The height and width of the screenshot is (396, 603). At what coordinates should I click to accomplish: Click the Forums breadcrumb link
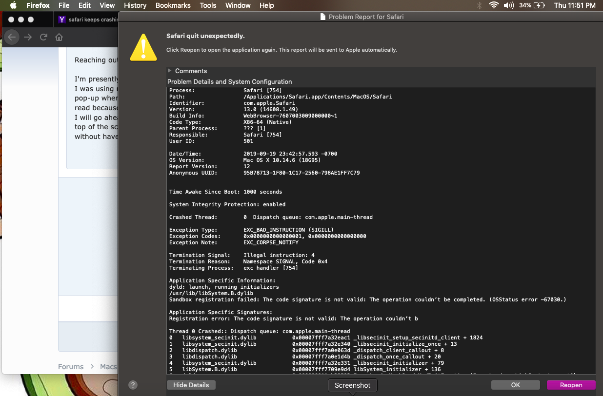click(71, 367)
